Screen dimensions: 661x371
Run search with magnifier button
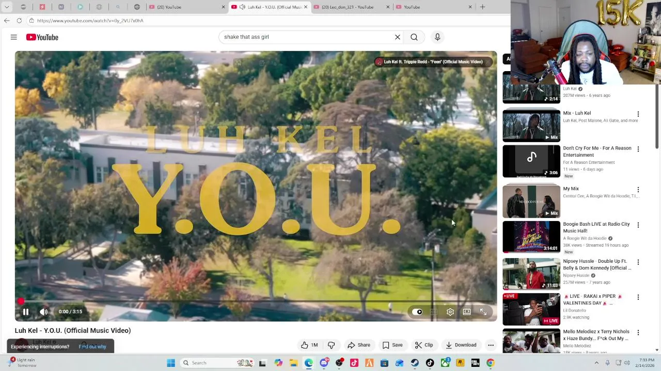pos(414,37)
